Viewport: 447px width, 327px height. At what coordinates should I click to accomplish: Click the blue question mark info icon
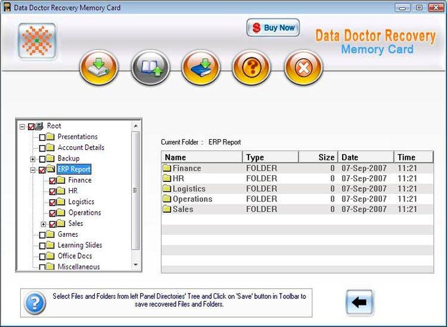[35, 303]
